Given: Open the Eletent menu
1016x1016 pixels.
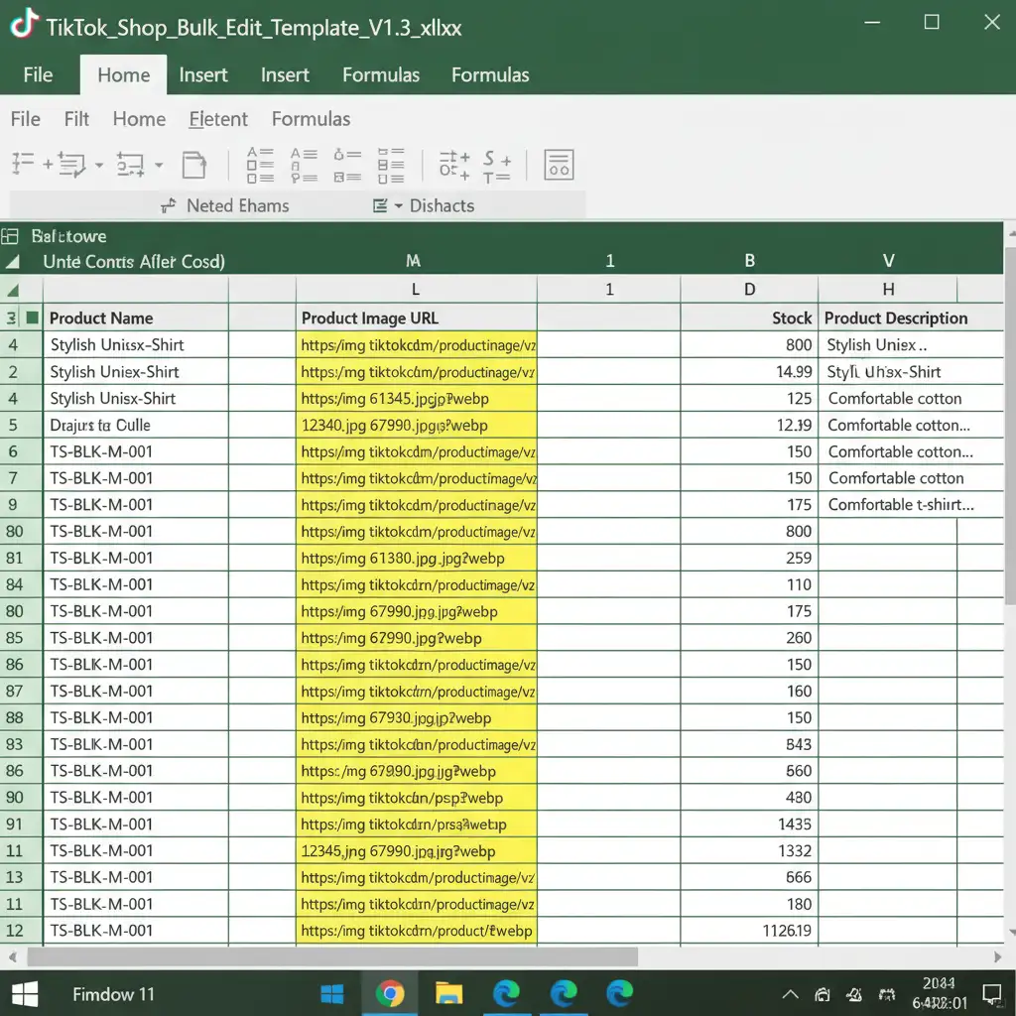Looking at the screenshot, I should pos(218,119).
